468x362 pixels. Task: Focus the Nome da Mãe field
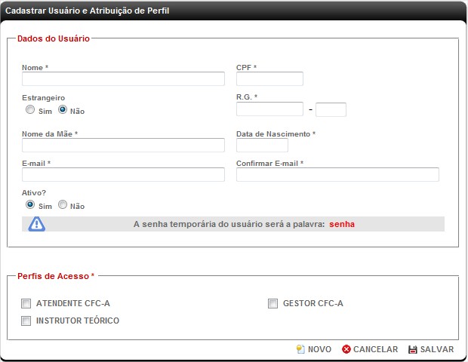[123, 145]
